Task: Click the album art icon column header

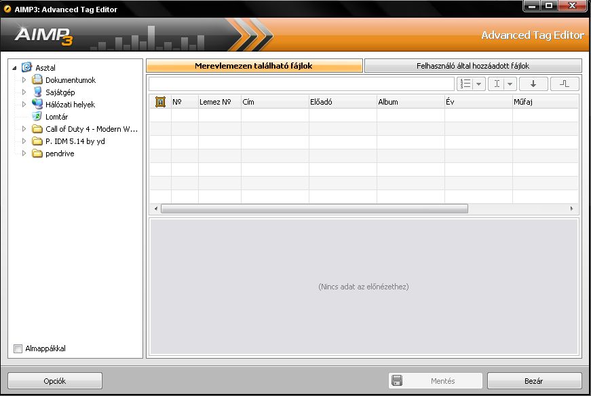Action: [x=160, y=102]
